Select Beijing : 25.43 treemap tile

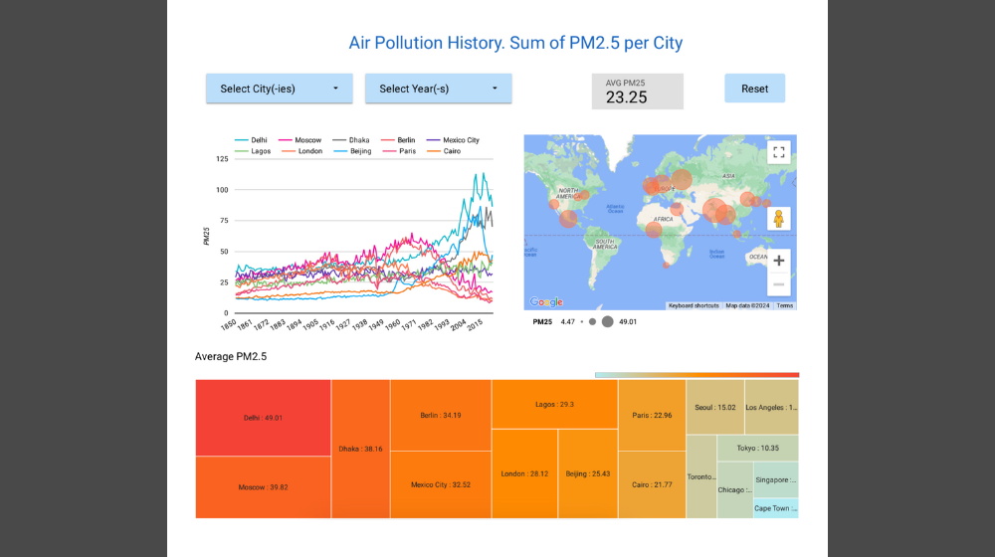(x=588, y=473)
